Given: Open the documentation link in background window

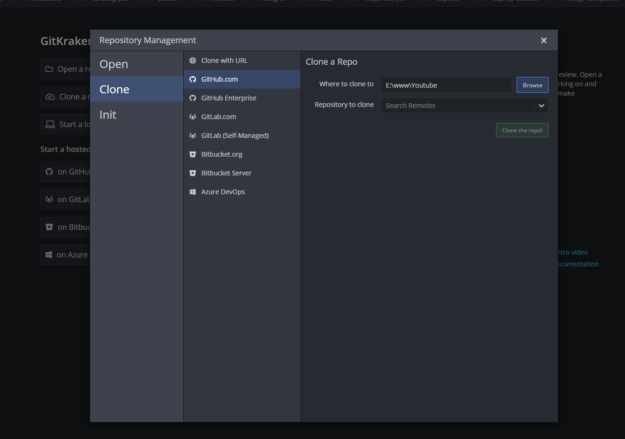Looking at the screenshot, I should point(579,264).
